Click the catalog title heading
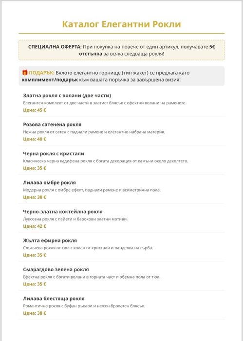The height and width of the screenshot is (341, 243). (121, 24)
